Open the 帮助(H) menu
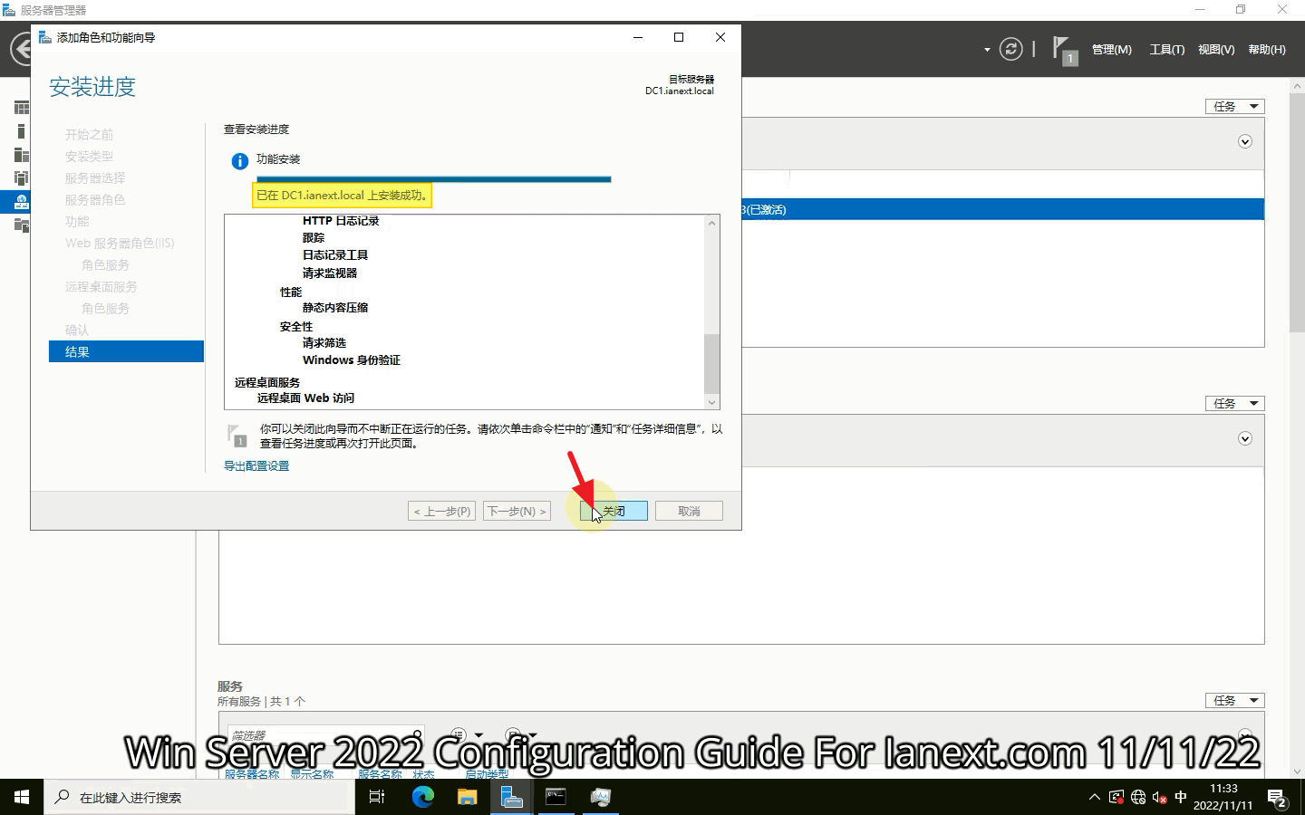The width and height of the screenshot is (1305, 815). point(1267,50)
